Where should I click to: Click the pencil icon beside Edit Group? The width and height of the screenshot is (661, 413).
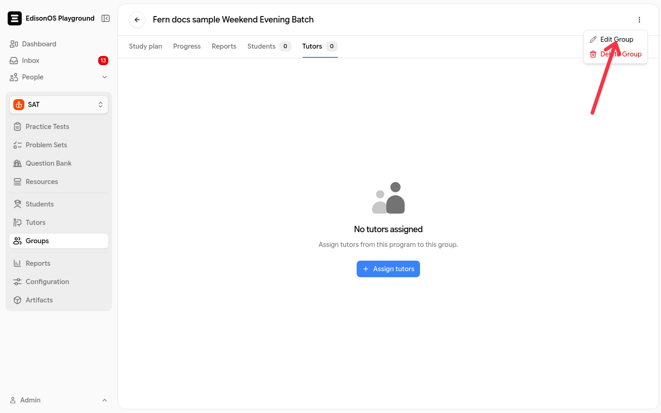coord(593,39)
